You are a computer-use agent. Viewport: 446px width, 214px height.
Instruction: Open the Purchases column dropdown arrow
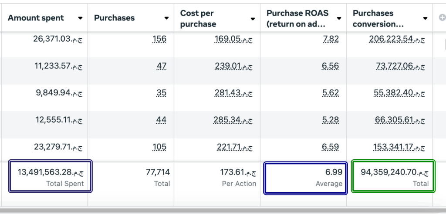coord(166,18)
